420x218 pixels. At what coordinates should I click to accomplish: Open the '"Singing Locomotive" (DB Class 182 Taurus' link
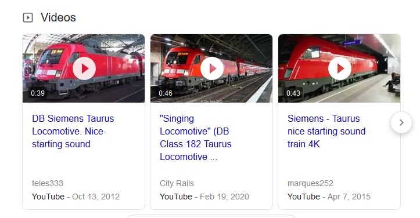pos(196,137)
